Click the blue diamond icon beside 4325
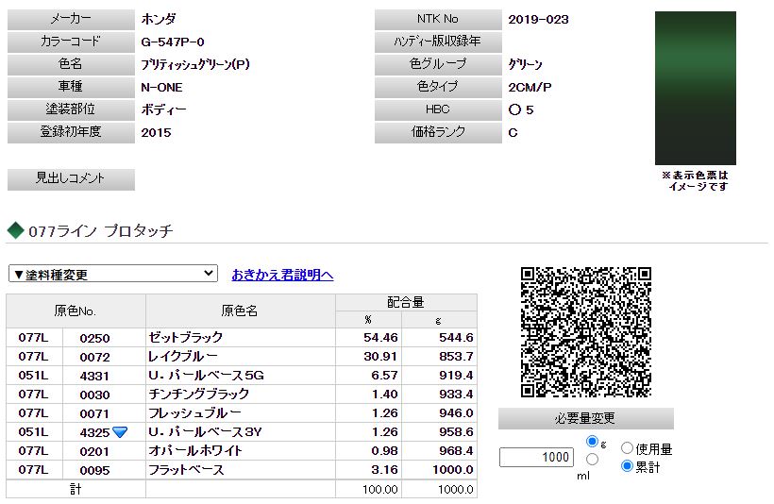 pos(120,432)
